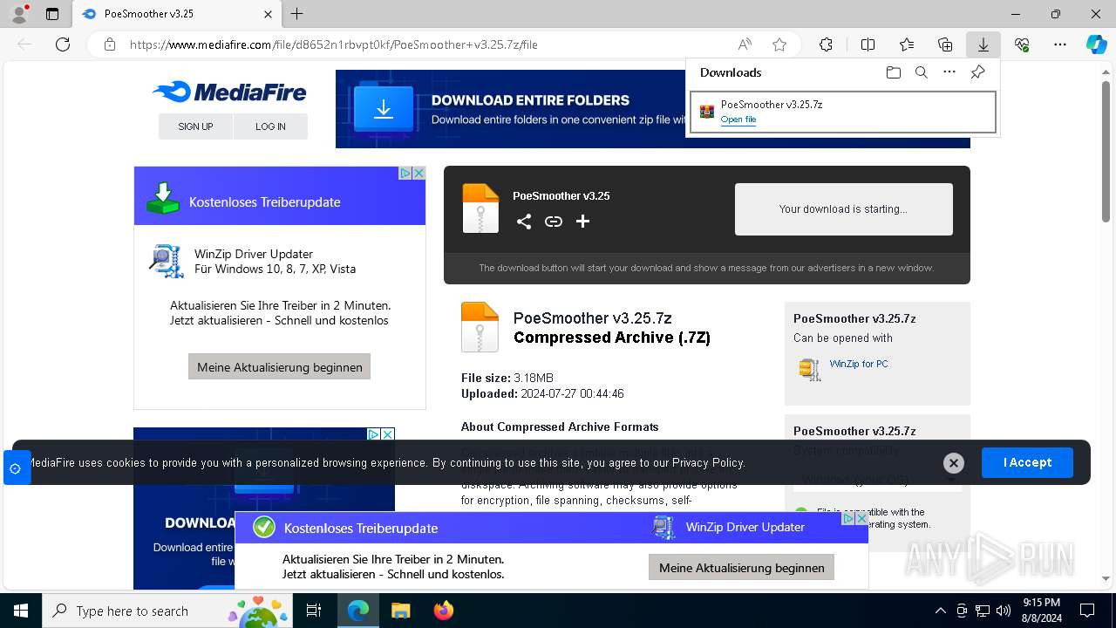This screenshot has height=628, width=1116.
Task: Click the site info lock icon
Action: [x=109, y=44]
